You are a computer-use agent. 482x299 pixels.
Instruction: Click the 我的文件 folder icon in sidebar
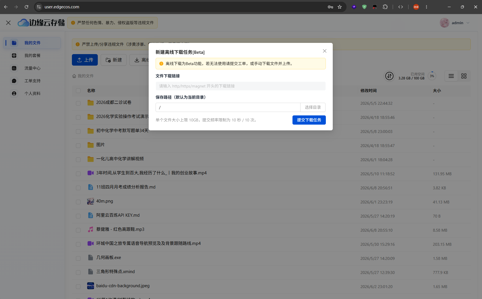[x=14, y=43]
